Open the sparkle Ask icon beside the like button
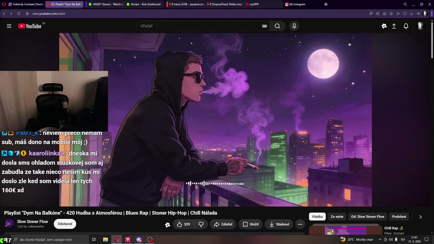 (x=167, y=224)
